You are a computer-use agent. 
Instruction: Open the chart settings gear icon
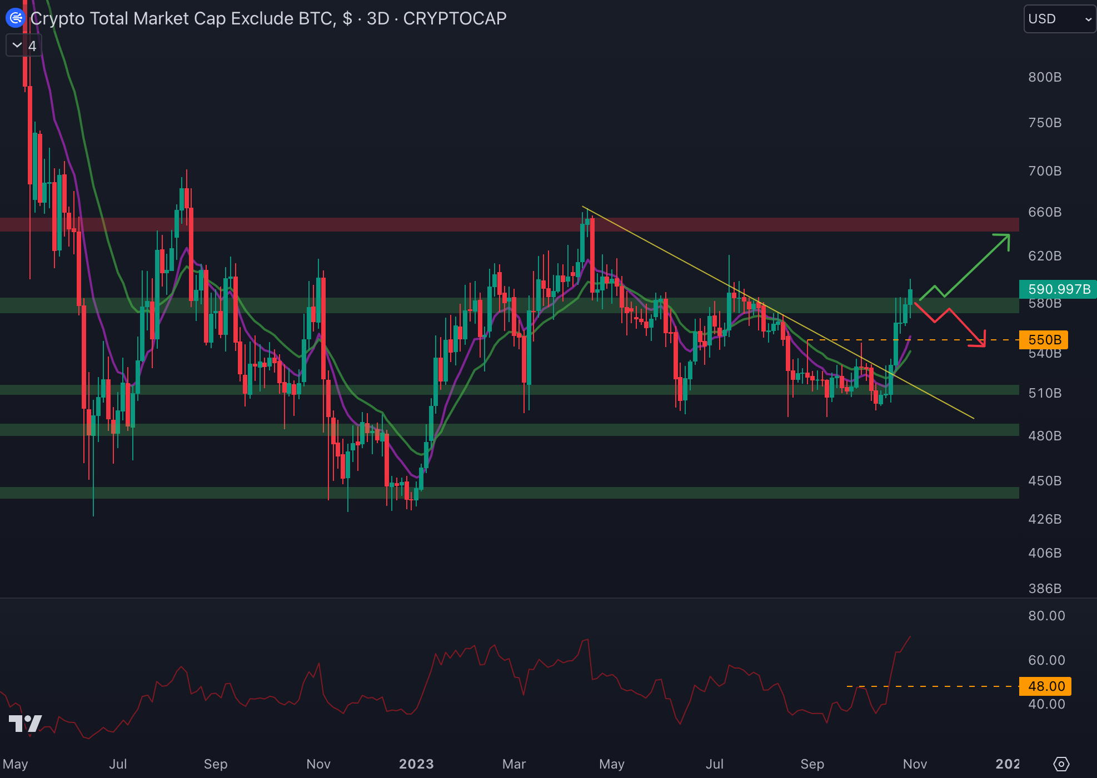tap(1061, 764)
